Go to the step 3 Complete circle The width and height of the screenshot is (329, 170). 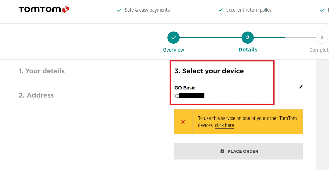tap(322, 38)
